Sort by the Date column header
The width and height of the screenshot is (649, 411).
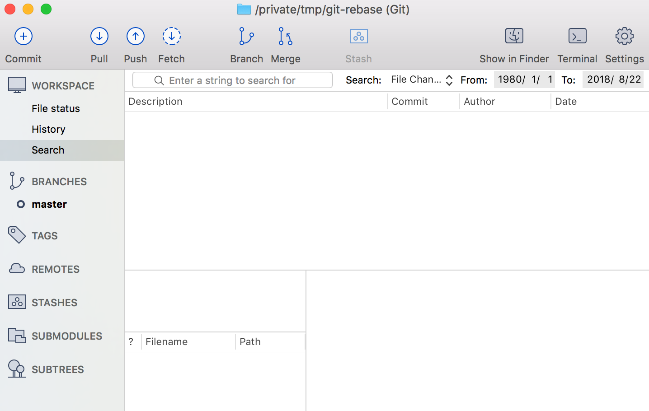tap(566, 102)
